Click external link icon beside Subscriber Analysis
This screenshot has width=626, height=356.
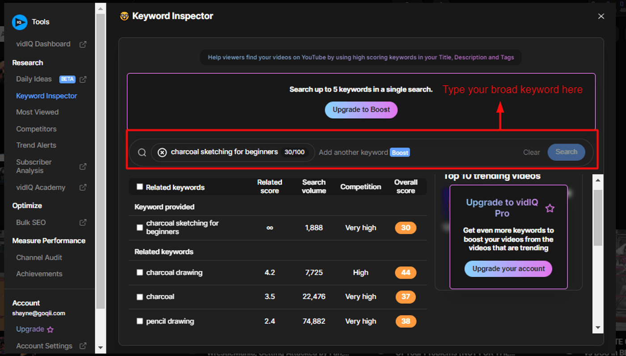(83, 166)
